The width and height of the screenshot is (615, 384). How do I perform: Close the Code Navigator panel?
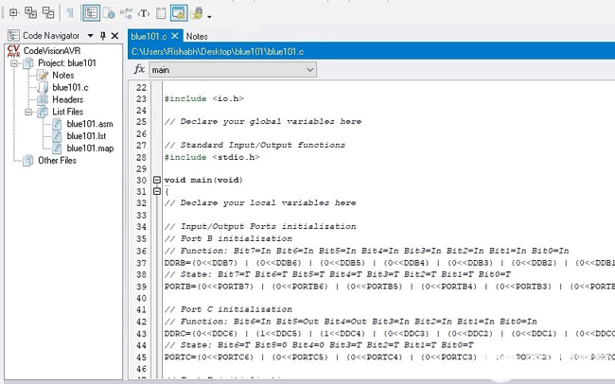point(114,36)
